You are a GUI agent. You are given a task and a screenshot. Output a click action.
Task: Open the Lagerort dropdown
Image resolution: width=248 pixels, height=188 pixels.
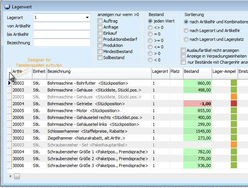click(x=87, y=18)
